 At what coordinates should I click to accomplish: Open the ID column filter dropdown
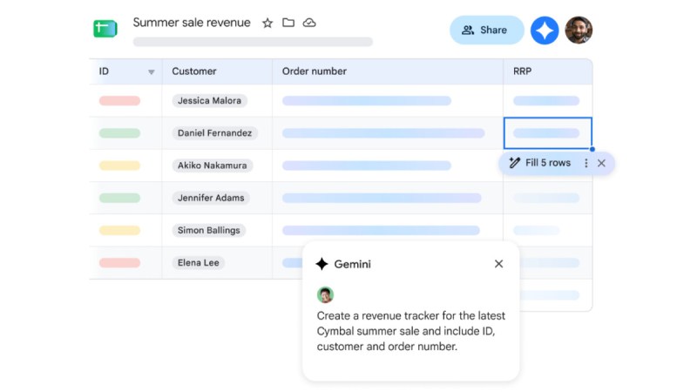pyautogui.click(x=151, y=72)
